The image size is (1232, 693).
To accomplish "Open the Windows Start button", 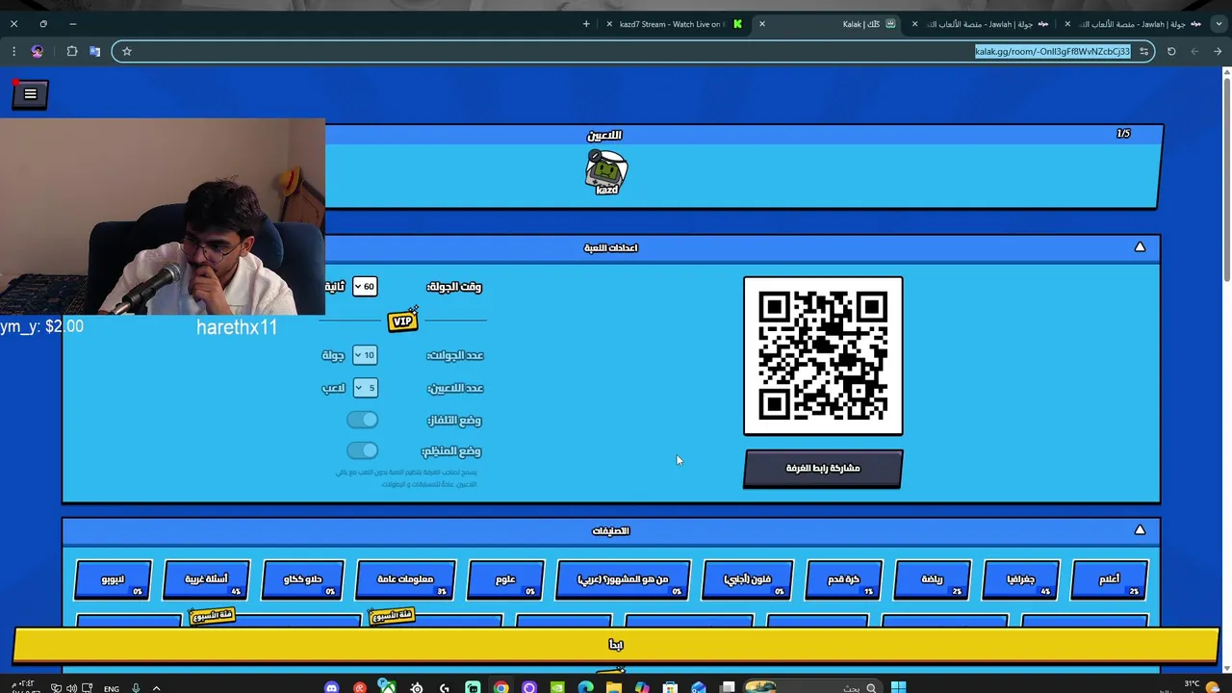I will coord(898,687).
